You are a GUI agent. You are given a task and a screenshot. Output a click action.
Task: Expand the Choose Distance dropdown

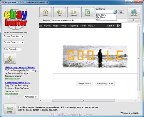(x=14, y=42)
